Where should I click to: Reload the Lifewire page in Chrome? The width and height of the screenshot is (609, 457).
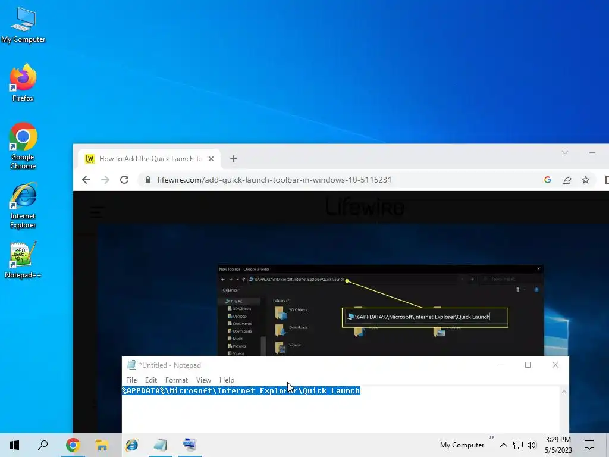click(x=124, y=180)
